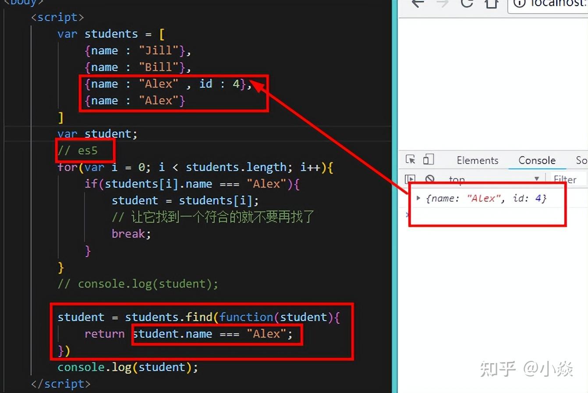Click the browser forward arrow

[x=443, y=4]
